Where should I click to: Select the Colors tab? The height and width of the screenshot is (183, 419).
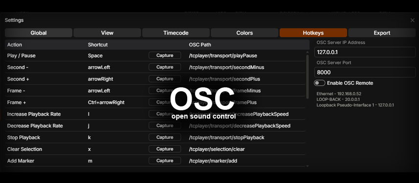244,33
